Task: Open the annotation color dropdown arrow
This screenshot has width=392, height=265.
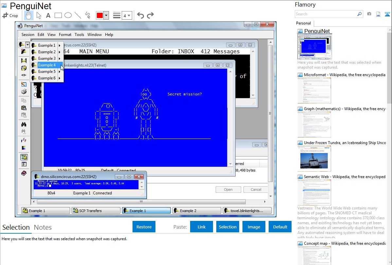Action: click(x=106, y=15)
